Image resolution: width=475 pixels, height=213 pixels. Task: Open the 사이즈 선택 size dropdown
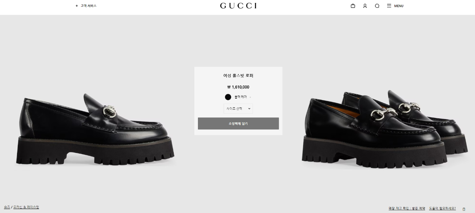point(238,108)
